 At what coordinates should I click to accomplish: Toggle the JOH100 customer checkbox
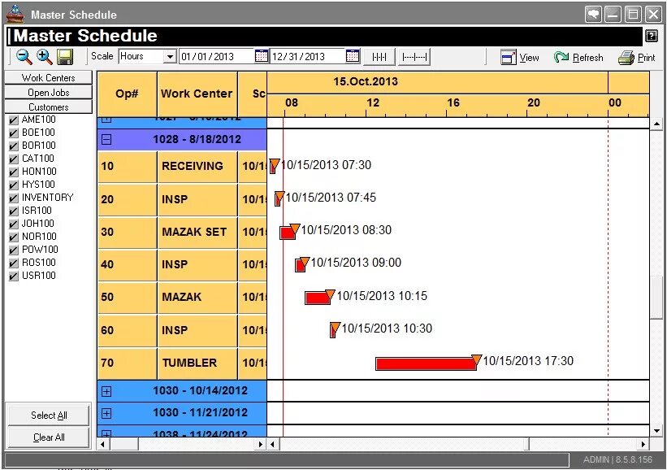13,224
